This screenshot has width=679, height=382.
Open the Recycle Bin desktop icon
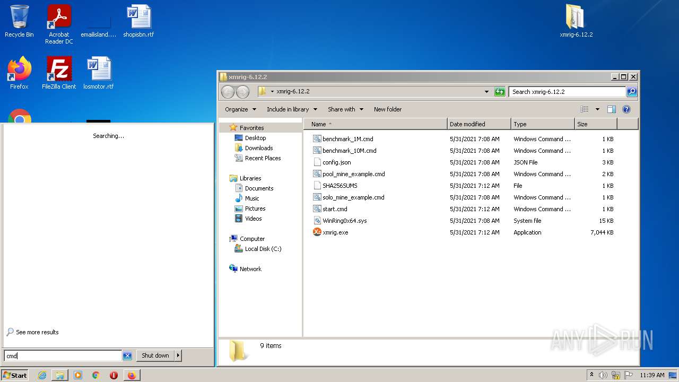[x=19, y=21]
